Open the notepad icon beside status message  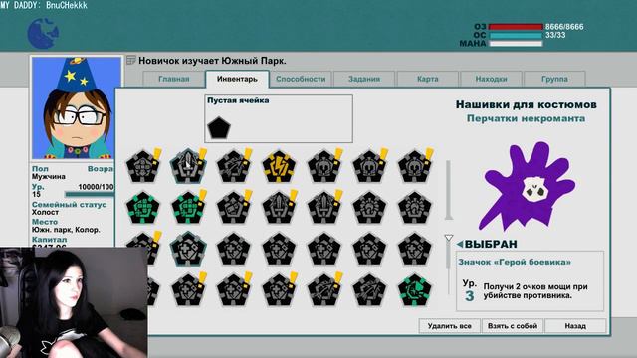130,60
